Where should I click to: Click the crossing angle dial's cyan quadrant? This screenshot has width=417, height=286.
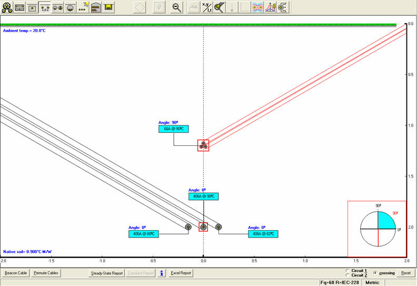tap(385, 221)
